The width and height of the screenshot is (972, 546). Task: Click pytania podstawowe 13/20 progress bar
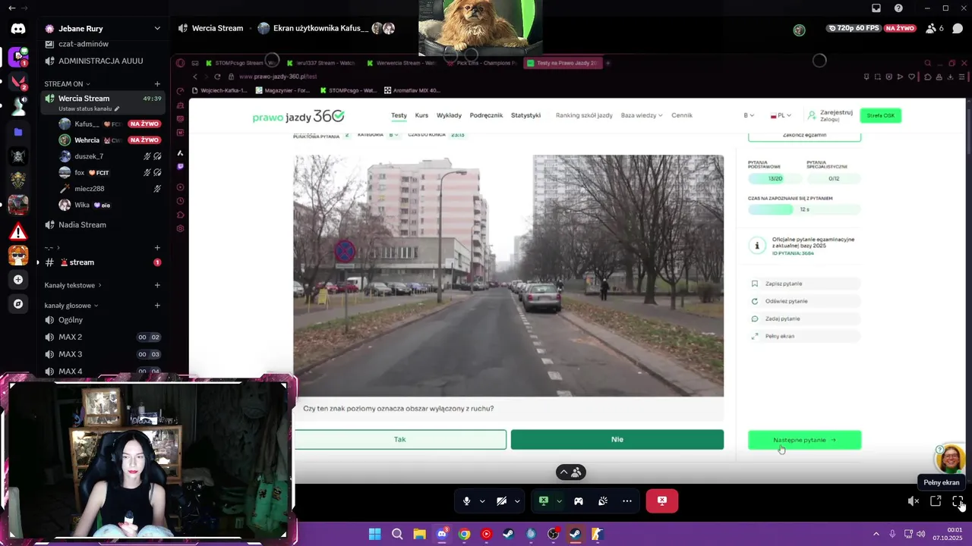click(x=775, y=179)
